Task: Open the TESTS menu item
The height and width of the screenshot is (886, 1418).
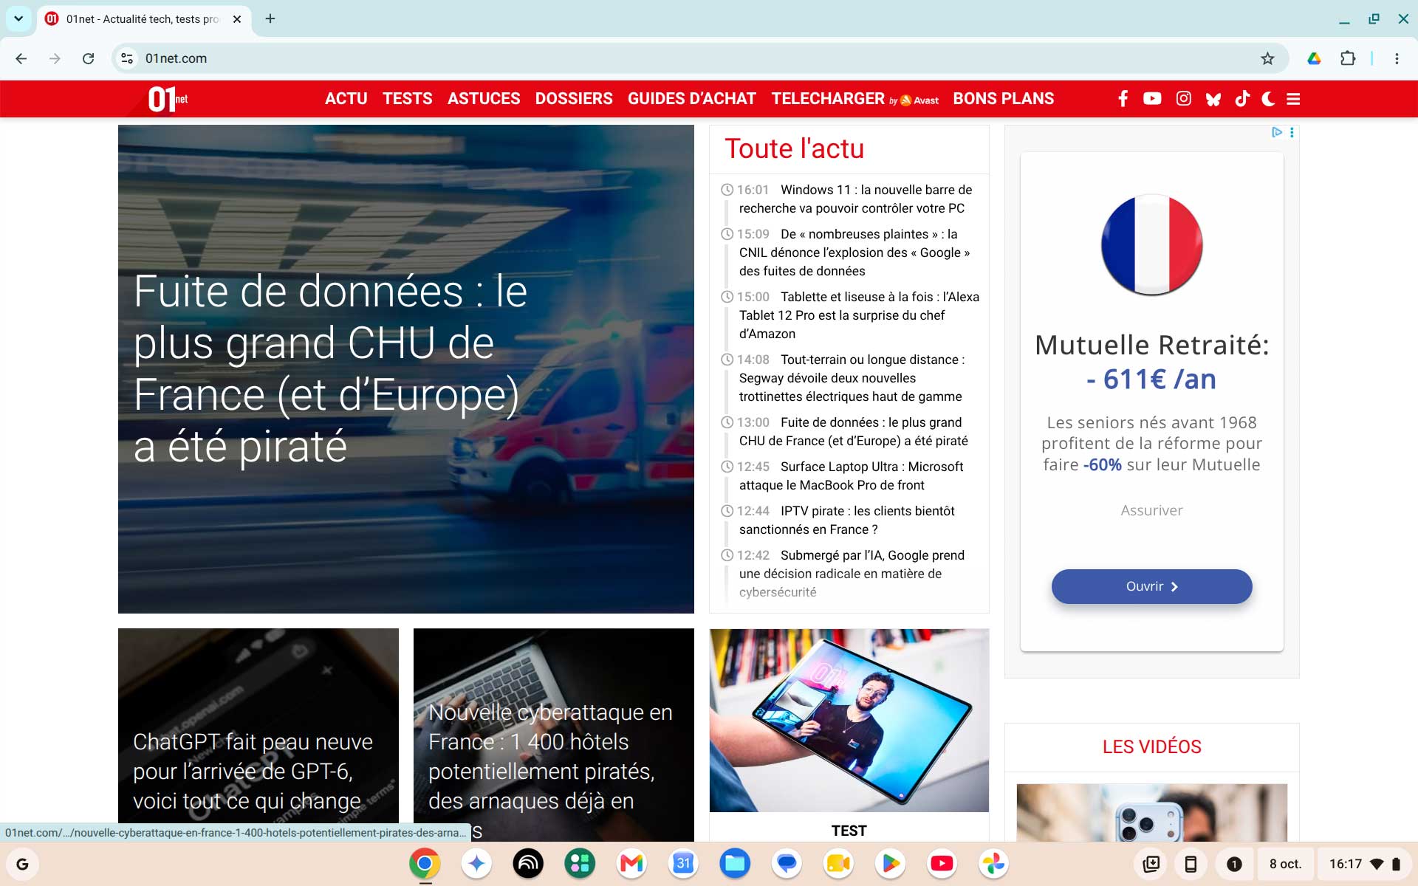Action: [x=408, y=99]
